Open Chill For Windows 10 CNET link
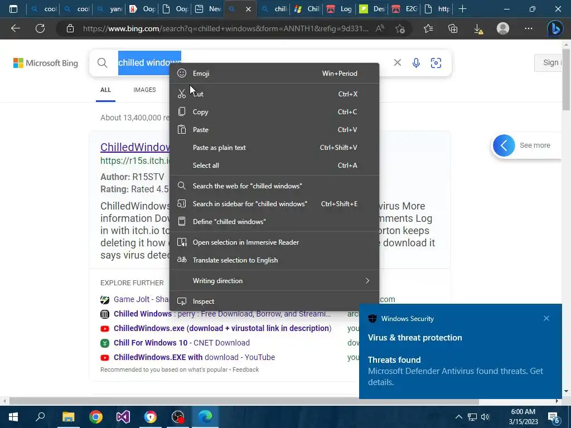 [182, 343]
